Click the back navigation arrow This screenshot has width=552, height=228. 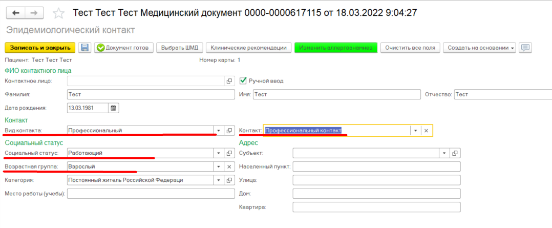coord(15,12)
